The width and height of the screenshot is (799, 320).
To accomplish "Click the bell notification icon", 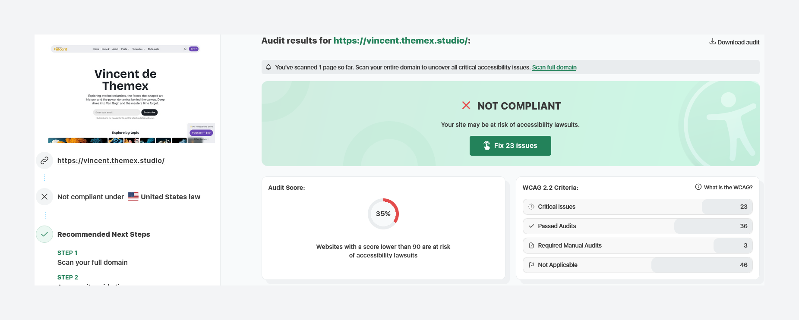I will 268,67.
